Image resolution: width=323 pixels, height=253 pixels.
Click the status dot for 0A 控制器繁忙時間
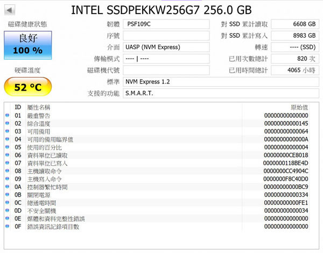tap(8, 187)
